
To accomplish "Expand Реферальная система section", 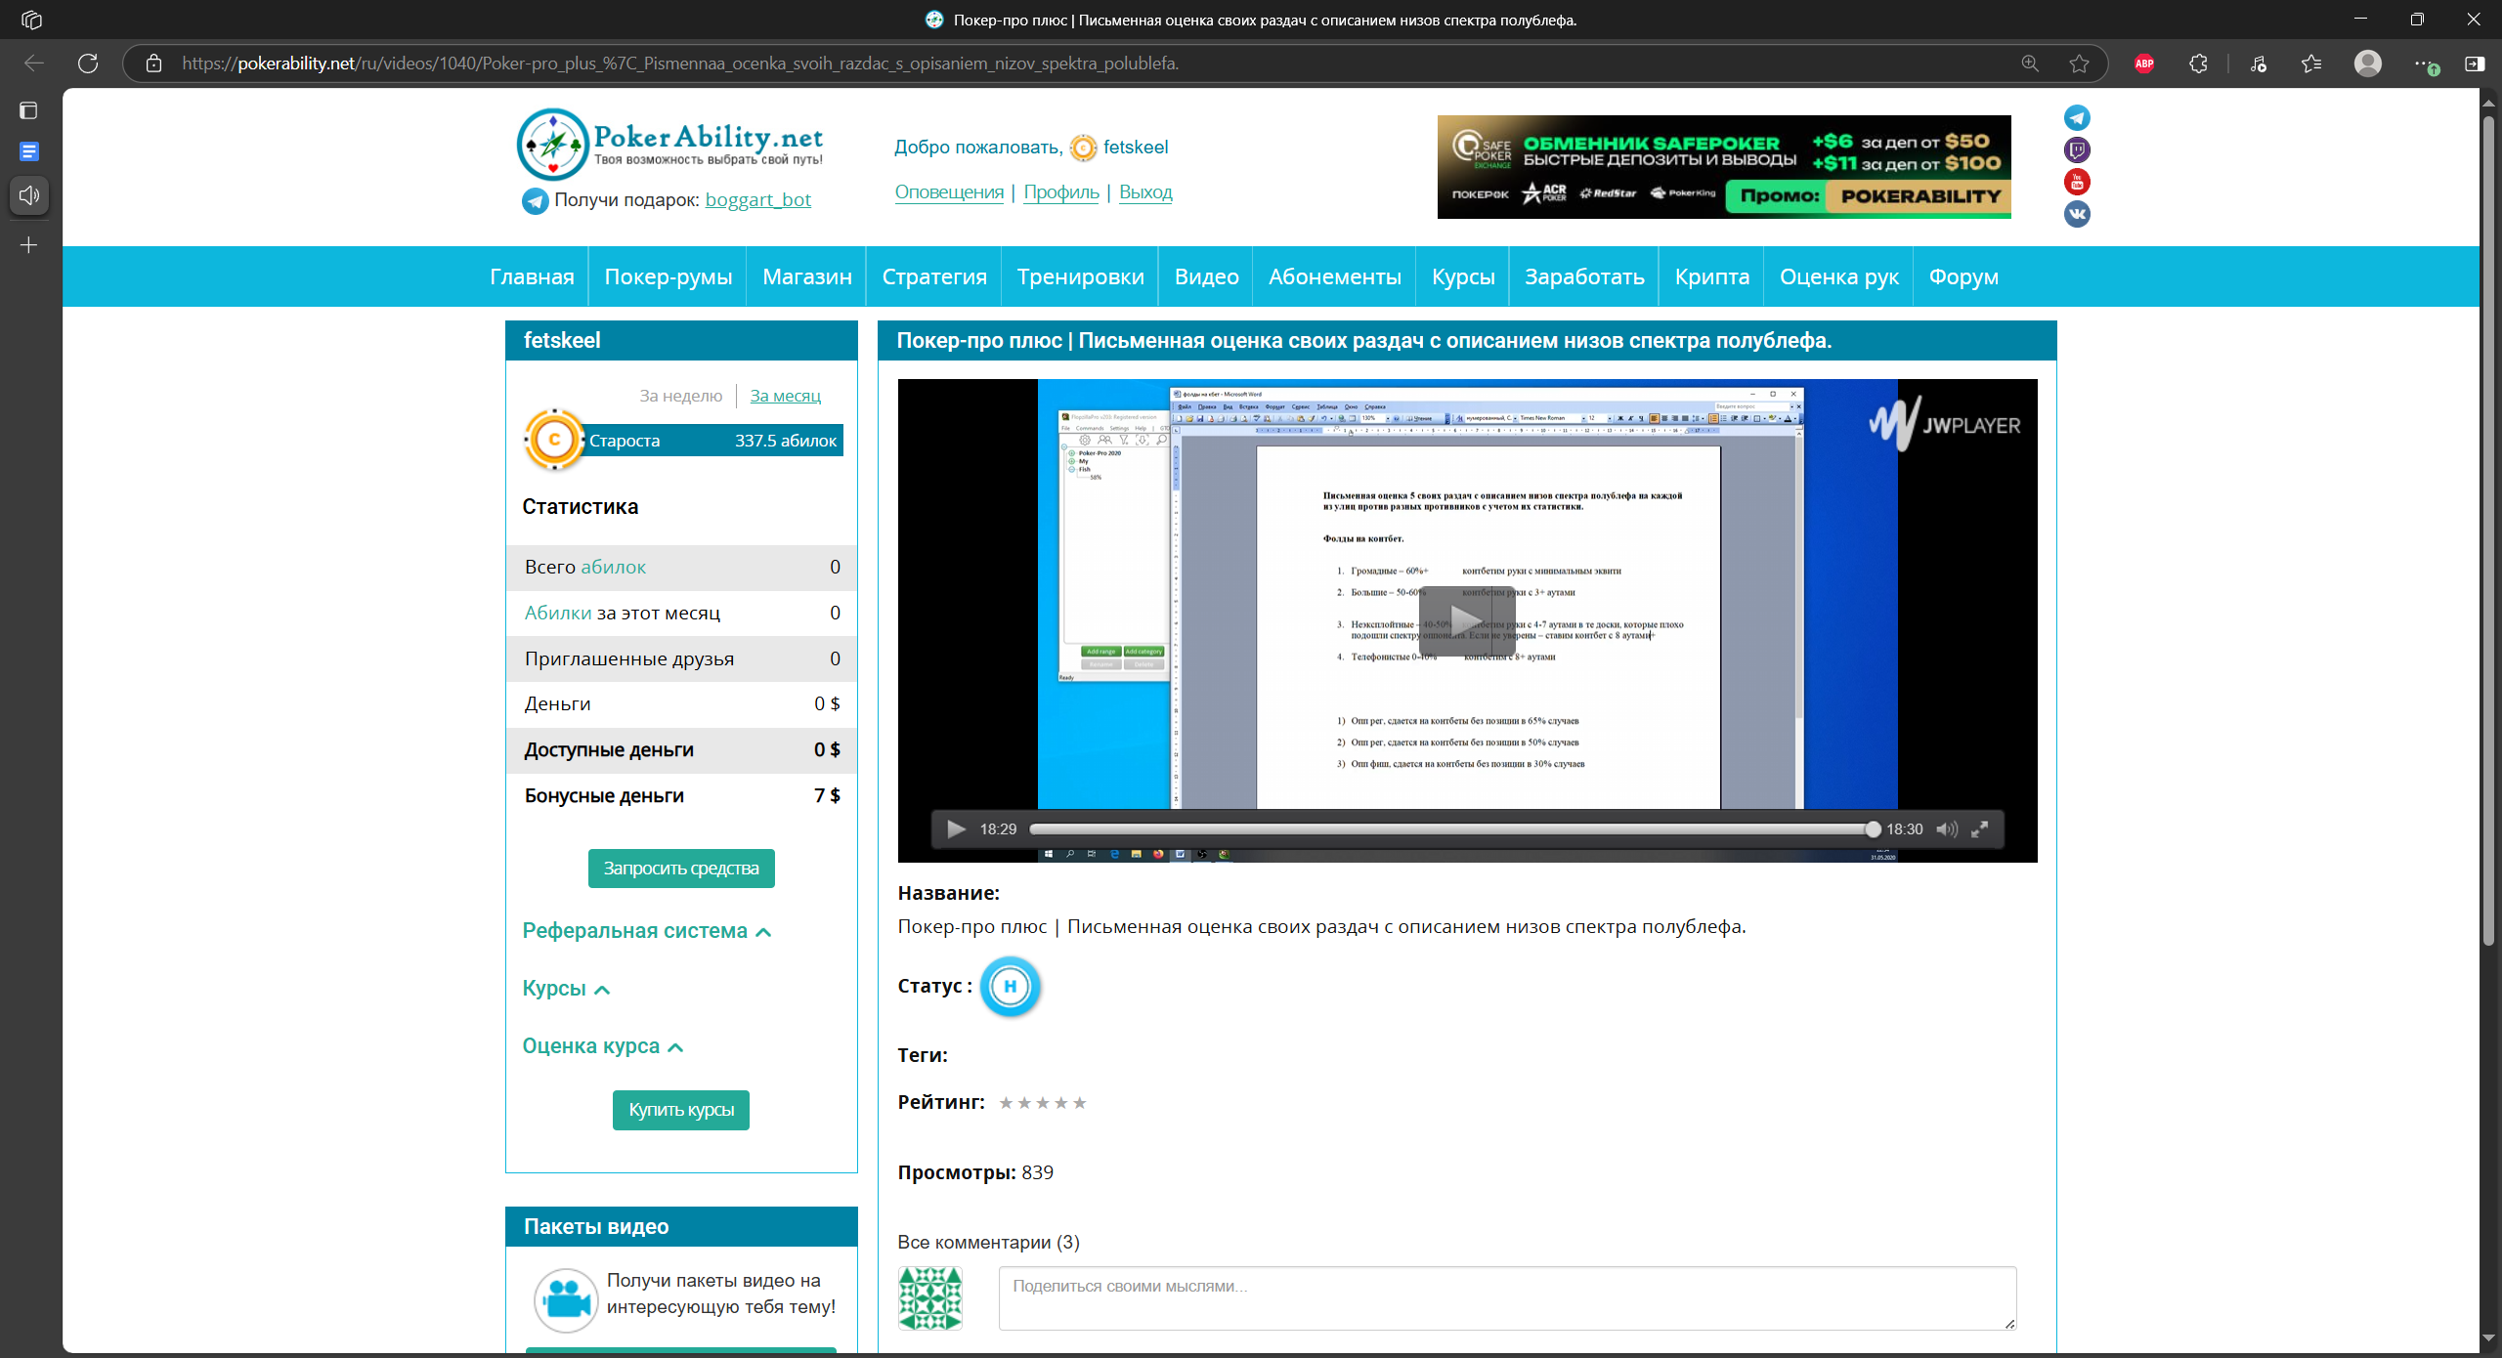I will click(647, 931).
